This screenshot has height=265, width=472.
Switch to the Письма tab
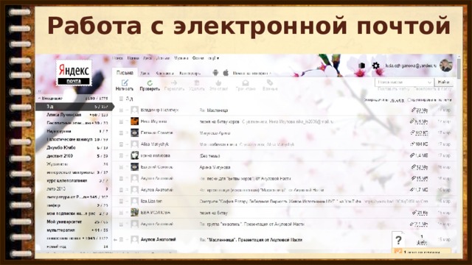[125, 73]
